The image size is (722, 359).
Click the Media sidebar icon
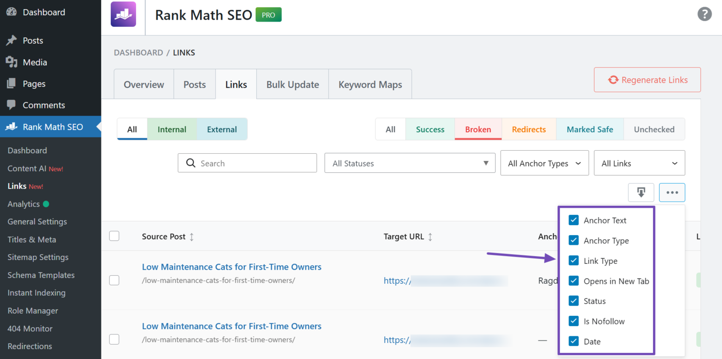pyautogui.click(x=11, y=62)
